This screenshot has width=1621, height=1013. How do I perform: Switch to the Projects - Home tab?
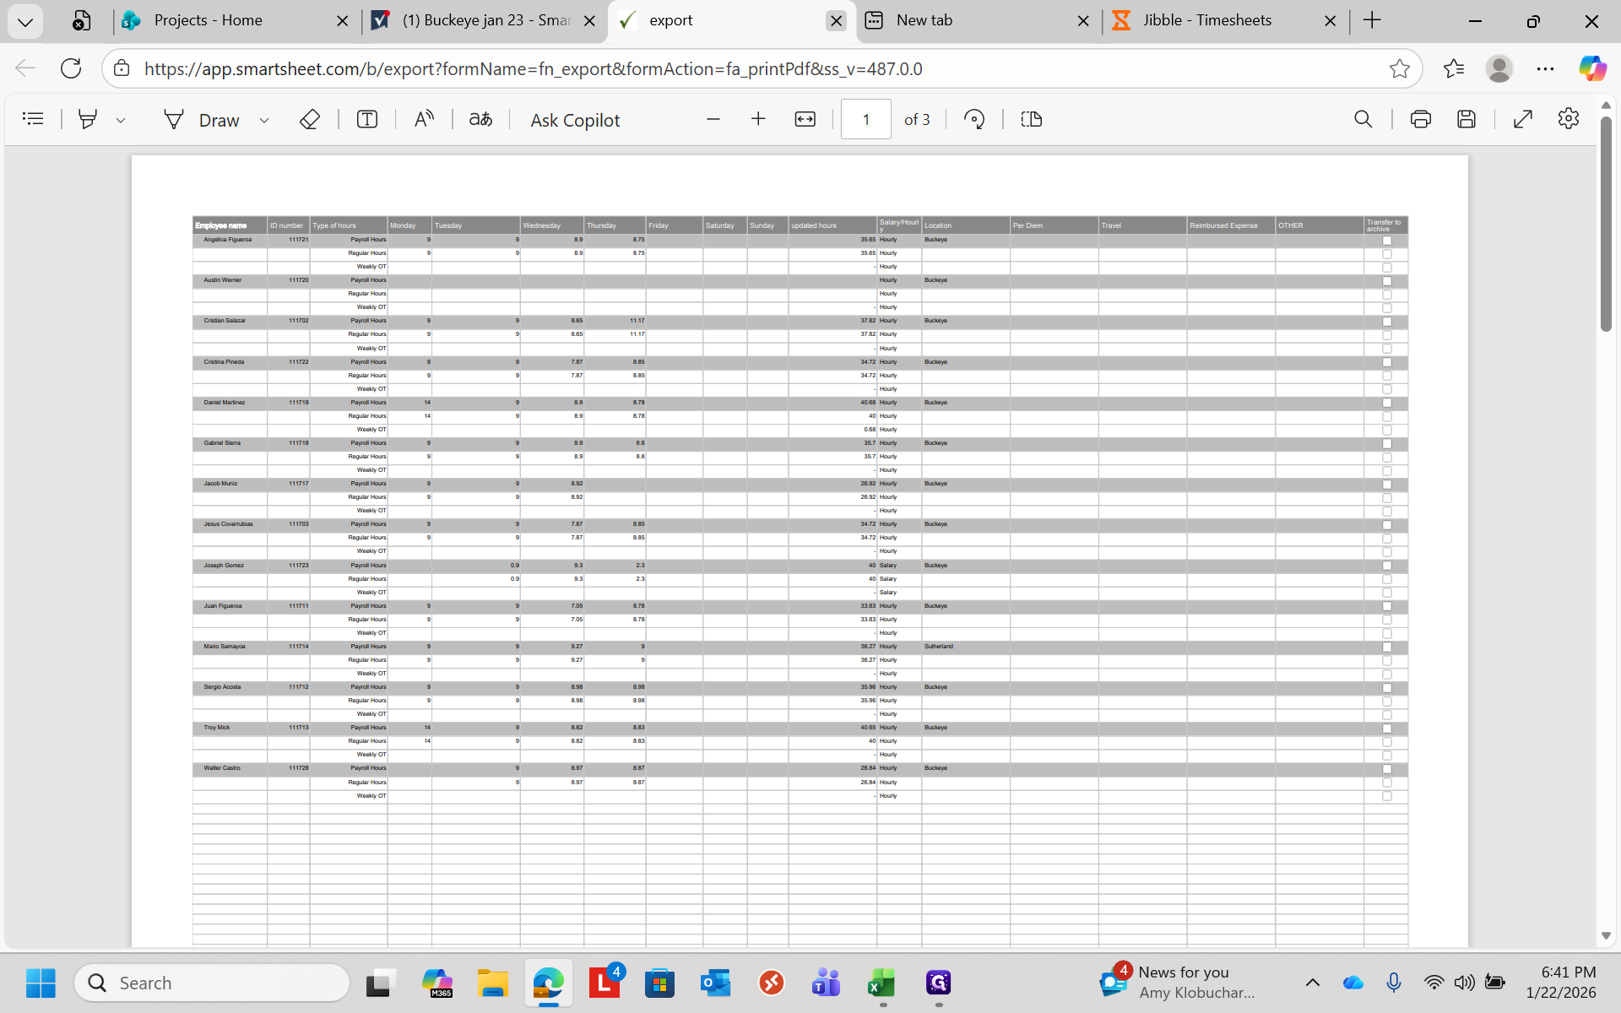tap(208, 20)
